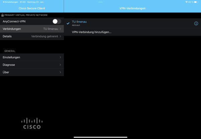Click the Verbindung getrennt status text
Viewport: 201px width, 139px height.
click(x=45, y=36)
